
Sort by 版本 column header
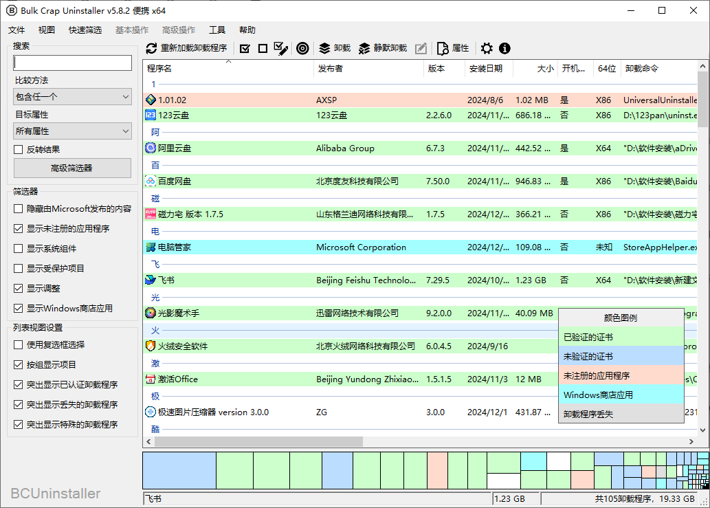tap(444, 68)
